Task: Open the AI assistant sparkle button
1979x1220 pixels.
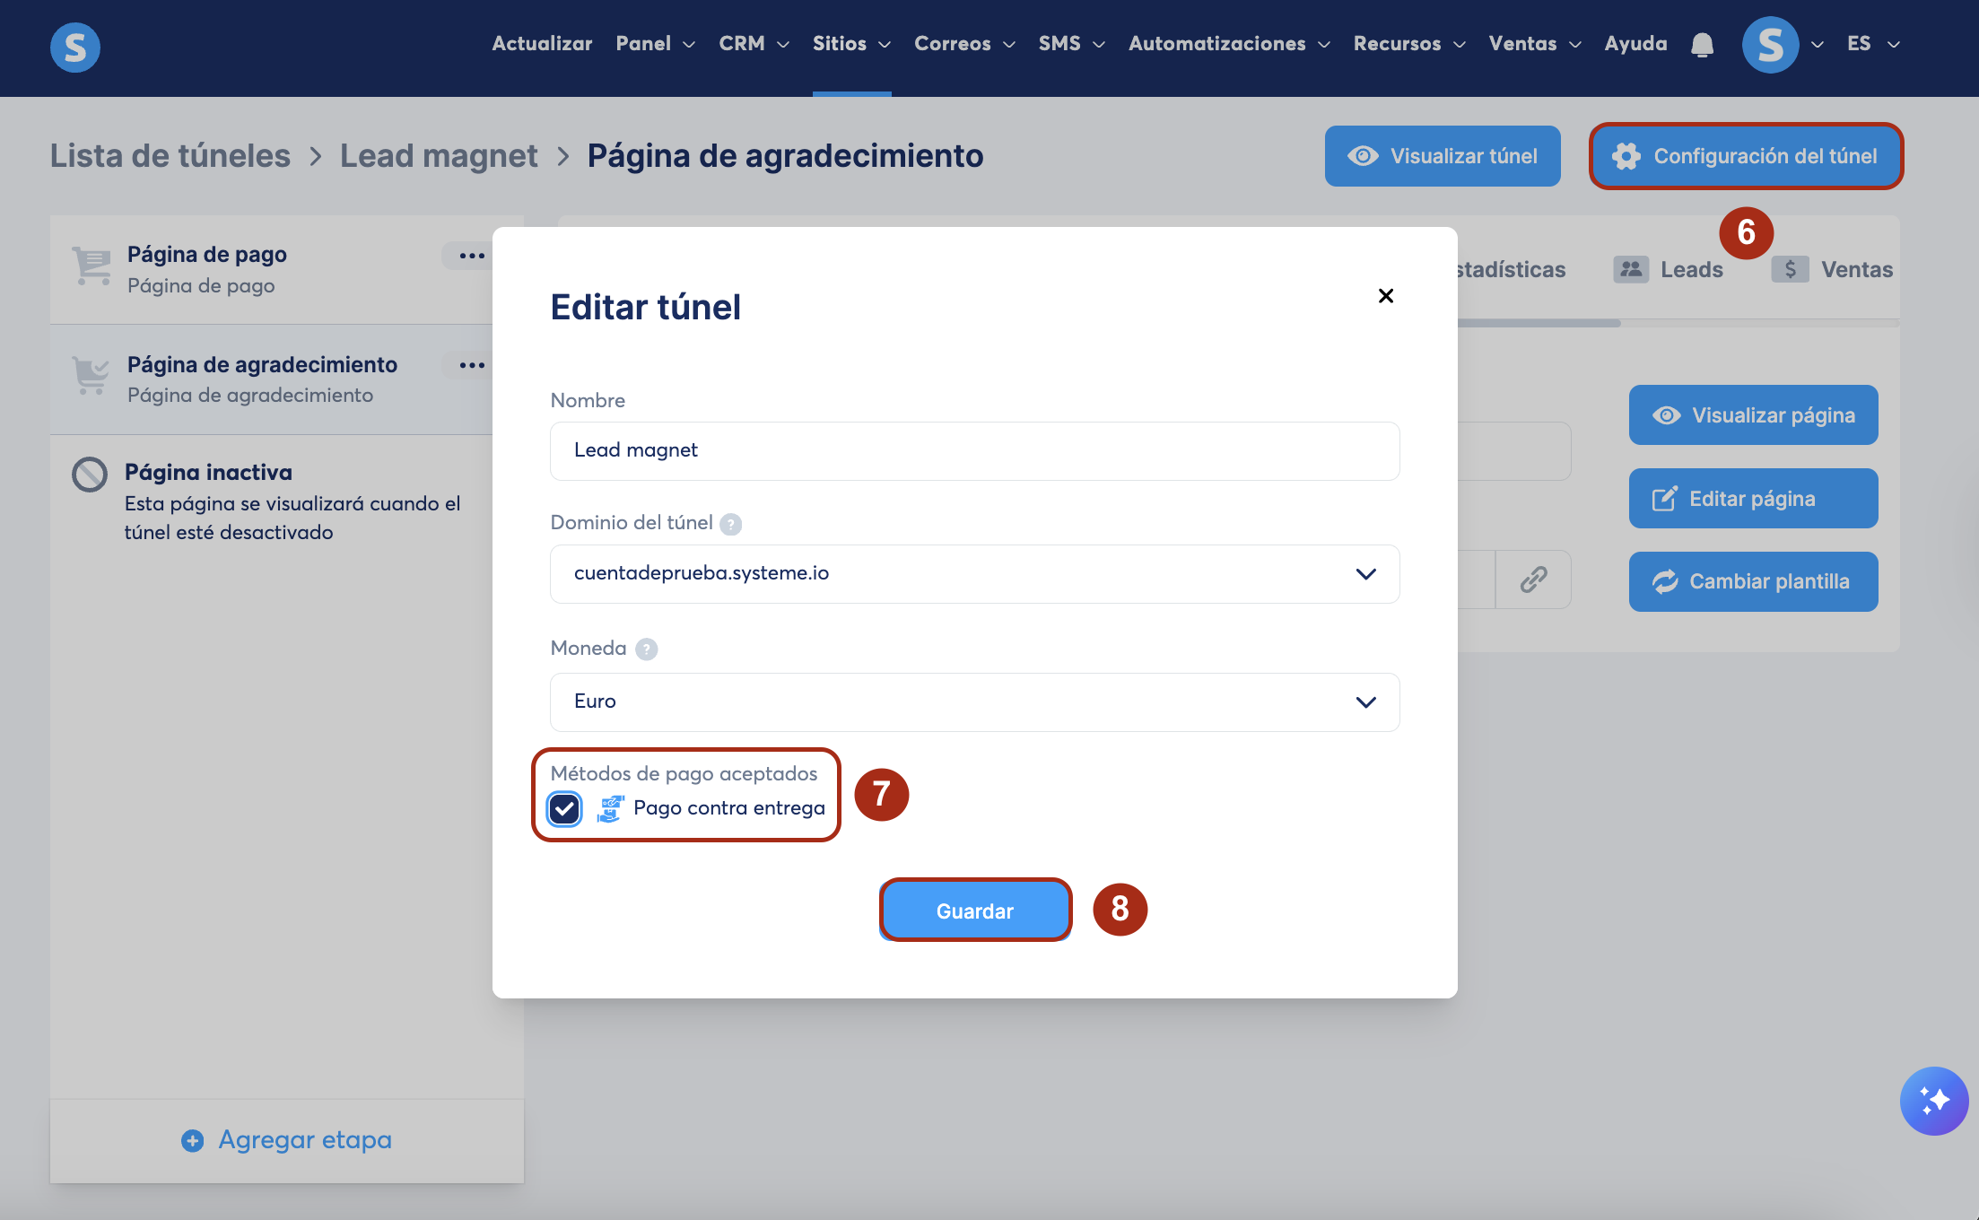Action: 1933,1100
